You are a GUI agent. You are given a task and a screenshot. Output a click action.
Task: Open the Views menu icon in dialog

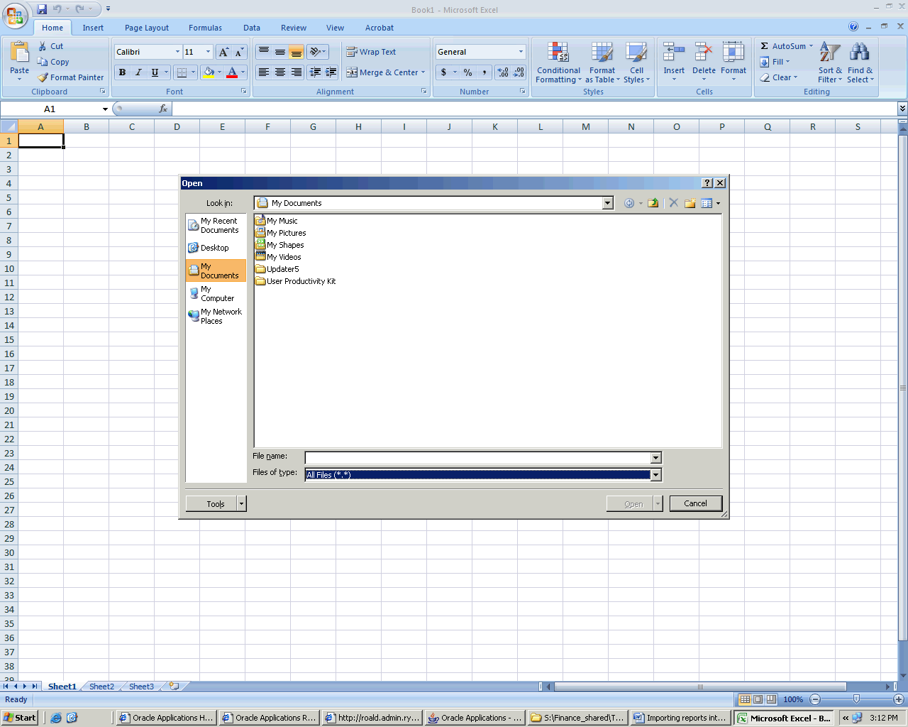pyautogui.click(x=709, y=203)
